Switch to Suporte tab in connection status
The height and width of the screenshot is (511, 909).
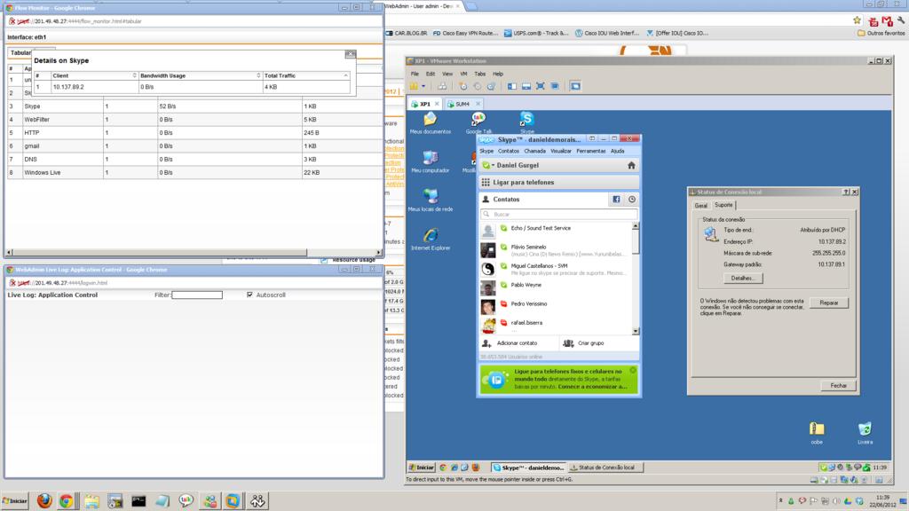(x=723, y=205)
